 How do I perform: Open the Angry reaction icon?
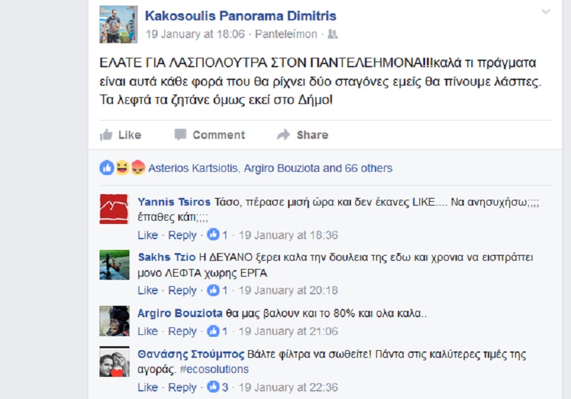click(138, 168)
